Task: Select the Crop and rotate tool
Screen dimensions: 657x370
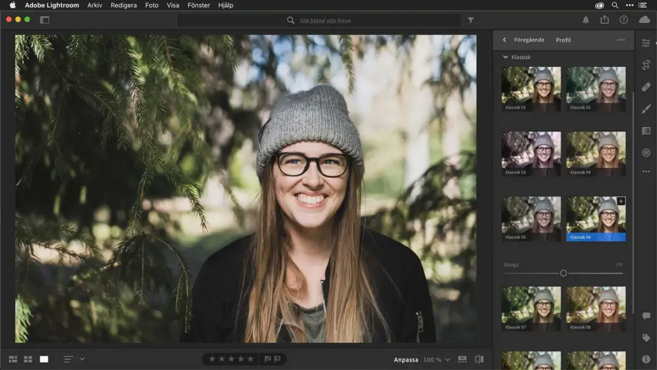Action: (646, 65)
